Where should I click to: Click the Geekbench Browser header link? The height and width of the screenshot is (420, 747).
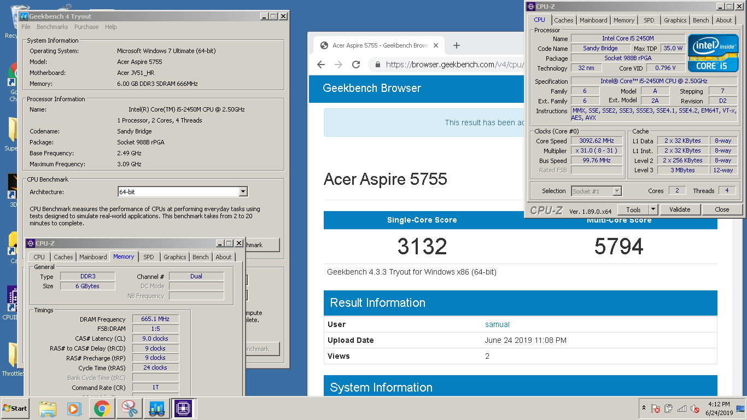pos(372,88)
